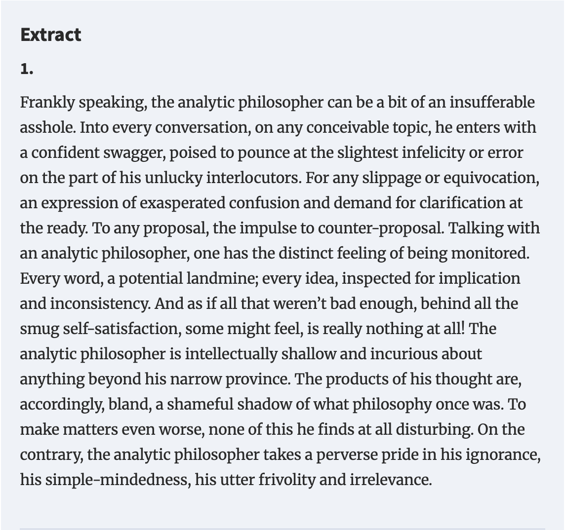Click the section number 1.
This screenshot has width=565, height=530.
[27, 69]
